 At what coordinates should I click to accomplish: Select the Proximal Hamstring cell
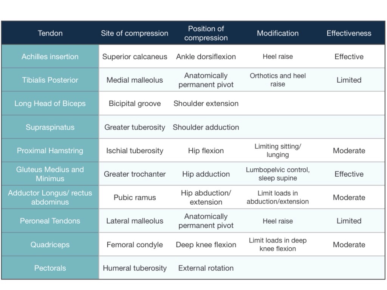pos(50,151)
